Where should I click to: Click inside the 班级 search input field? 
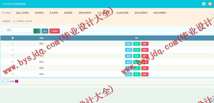[x=22, y=30]
